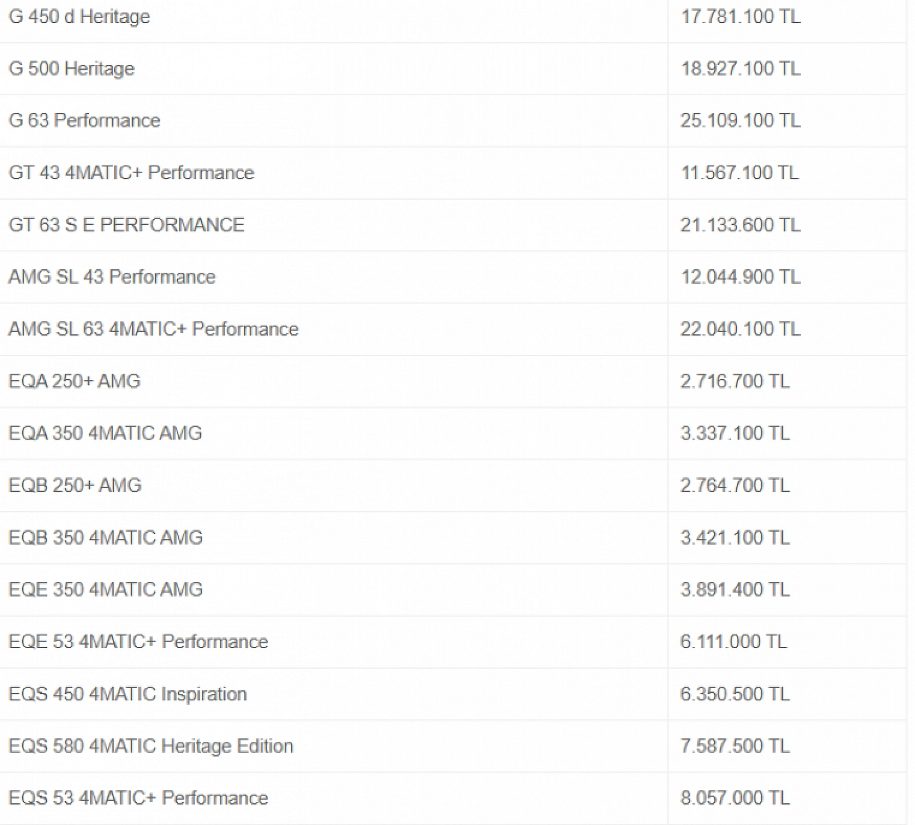This screenshot has width=915, height=825.
Task: Click GT 43 4MATIC+ Performance model
Action: click(x=132, y=173)
